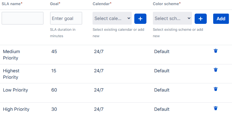The width and height of the screenshot is (232, 120).
Task: Select the Medium Priority row name
Action: [11, 55]
